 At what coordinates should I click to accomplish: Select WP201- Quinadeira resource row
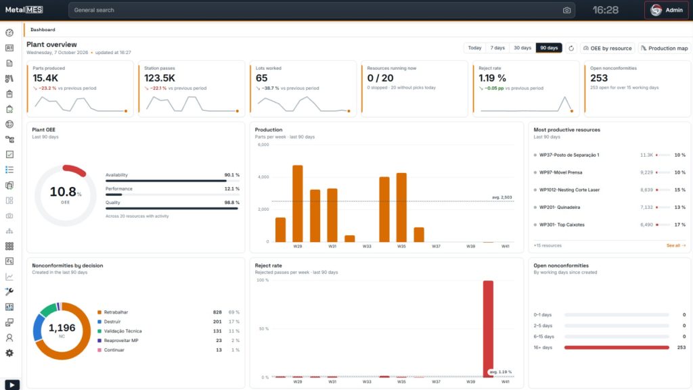click(x=610, y=207)
